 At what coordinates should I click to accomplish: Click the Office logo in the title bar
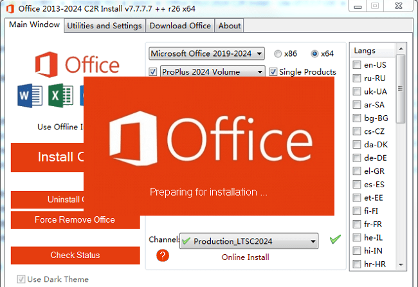tap(11, 7)
